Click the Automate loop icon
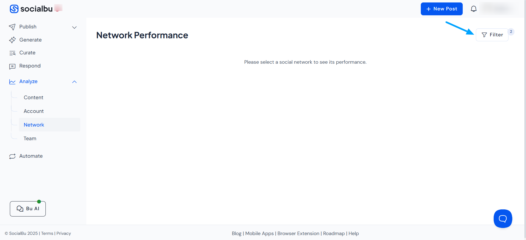This screenshot has width=526, height=240. 12,156
